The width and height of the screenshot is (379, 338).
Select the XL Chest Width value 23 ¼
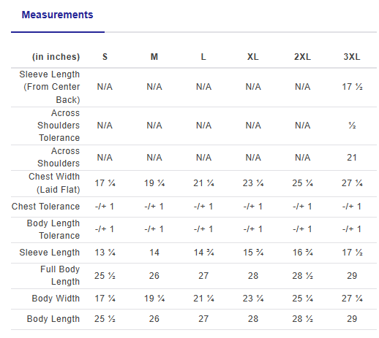point(253,183)
